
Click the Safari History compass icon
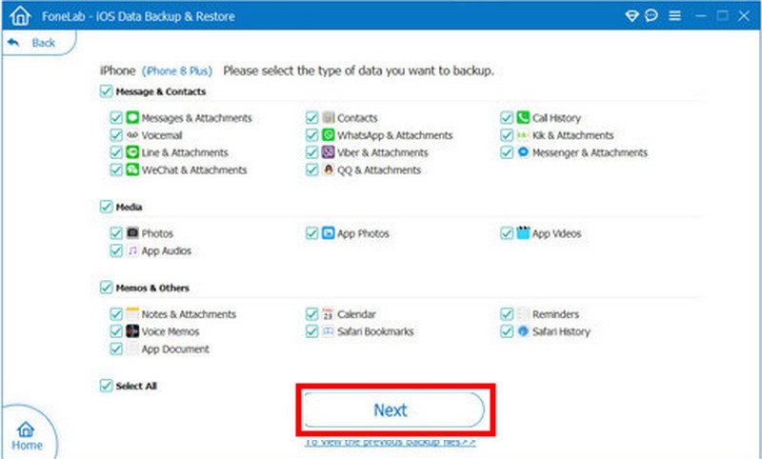[x=523, y=331]
